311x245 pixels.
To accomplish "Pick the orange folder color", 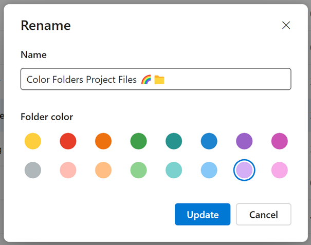I will [x=103, y=141].
